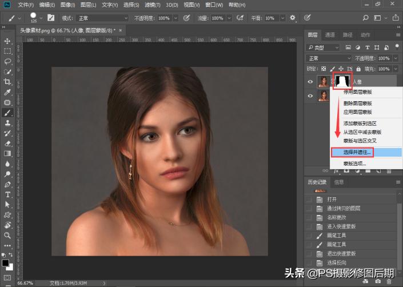Select the Lasso tool
Screen dimensions: 403x287
[7, 61]
